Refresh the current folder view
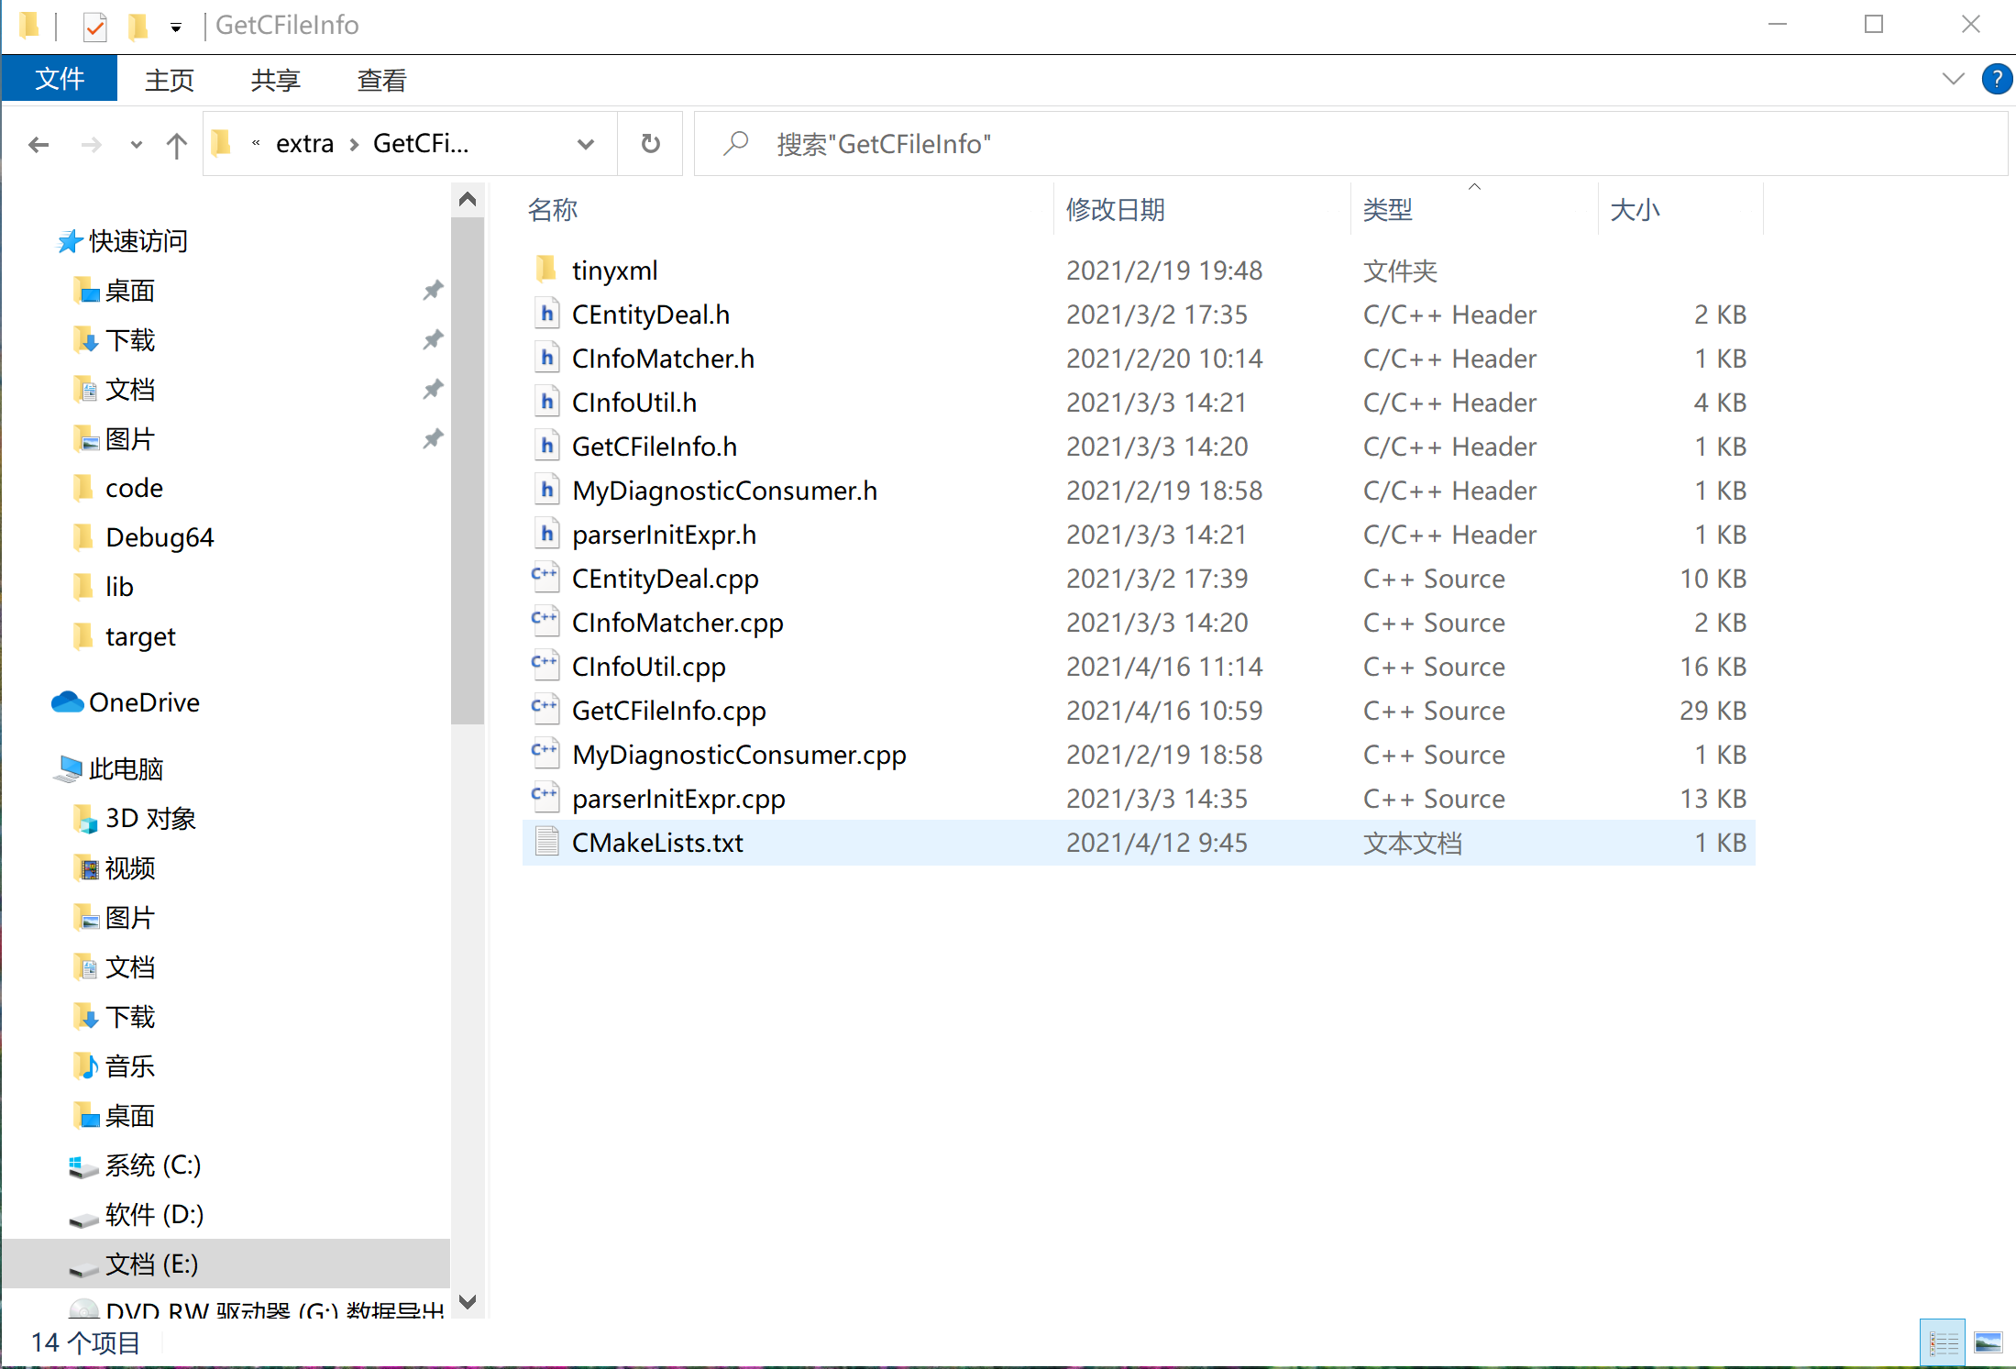2016x1369 pixels. pos(649,143)
